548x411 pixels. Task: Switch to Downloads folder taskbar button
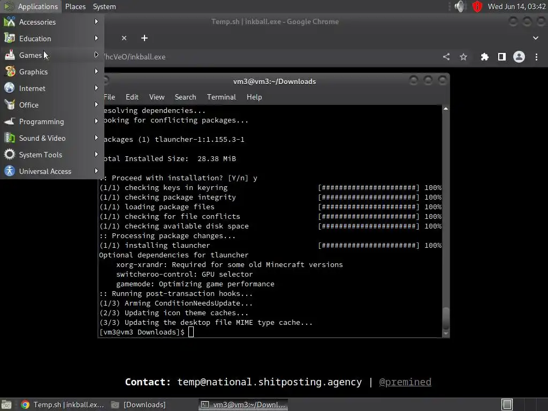138,405
